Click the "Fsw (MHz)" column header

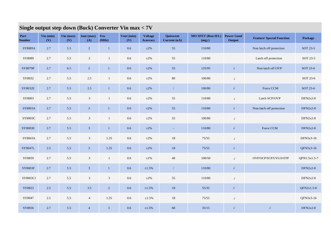coord(109,38)
